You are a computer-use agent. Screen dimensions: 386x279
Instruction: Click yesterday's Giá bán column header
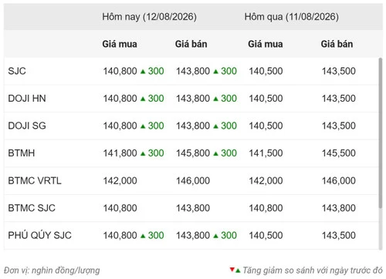[x=337, y=44]
